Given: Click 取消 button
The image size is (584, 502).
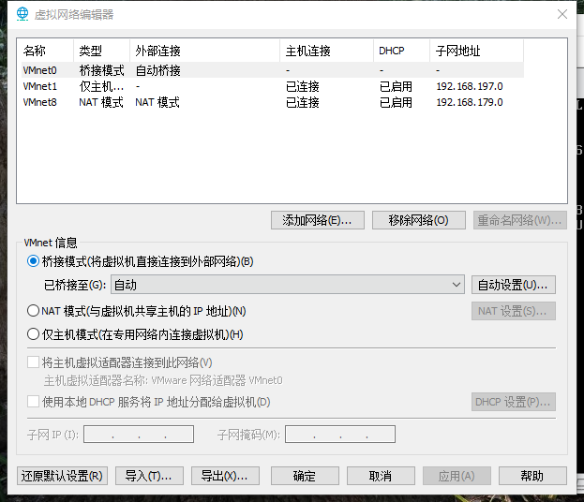Looking at the screenshot, I should click(381, 476).
